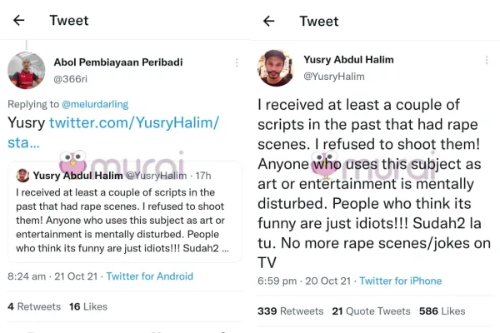Show the 586 Likes list

tap(442, 311)
